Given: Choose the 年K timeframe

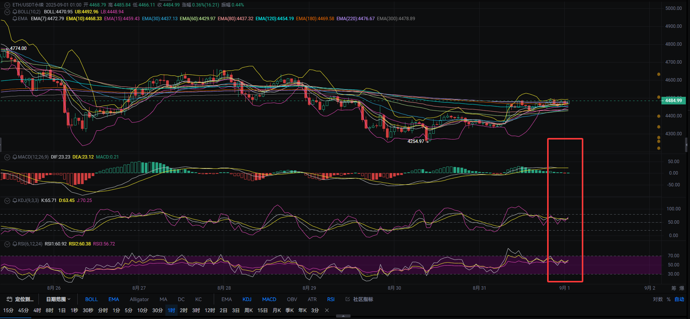Looking at the screenshot, I should pos(303,310).
